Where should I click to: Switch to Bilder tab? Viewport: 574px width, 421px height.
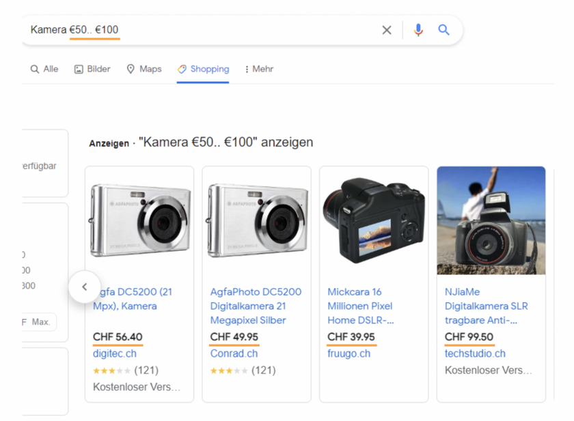click(x=92, y=69)
